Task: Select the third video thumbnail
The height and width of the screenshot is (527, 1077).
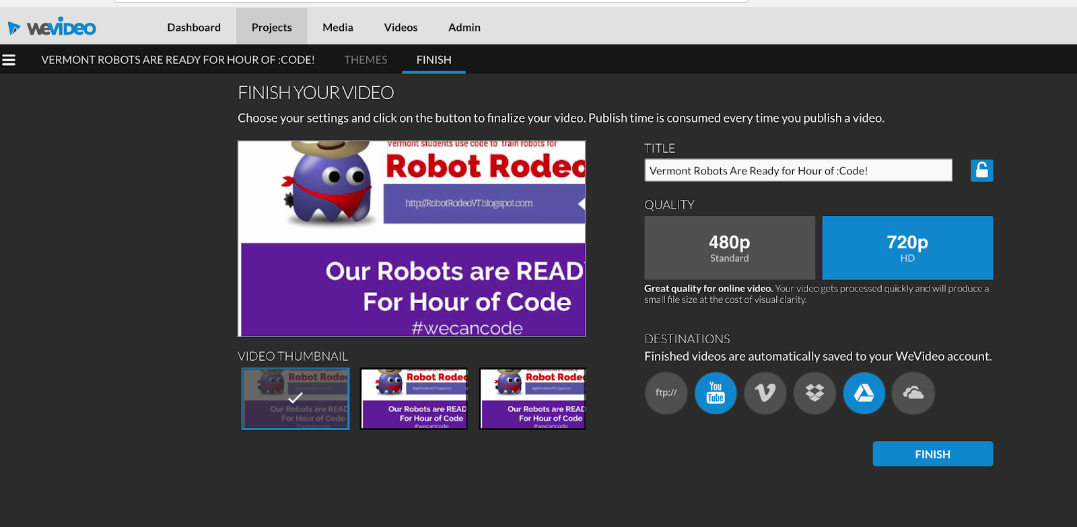Action: pyautogui.click(x=533, y=398)
